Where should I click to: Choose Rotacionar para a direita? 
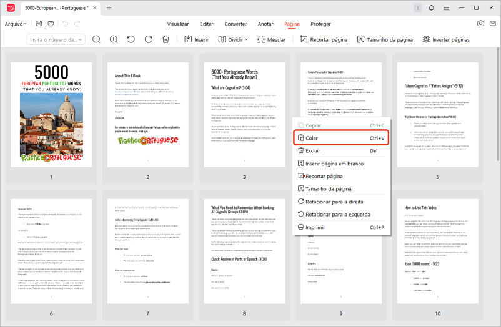tap(341, 202)
